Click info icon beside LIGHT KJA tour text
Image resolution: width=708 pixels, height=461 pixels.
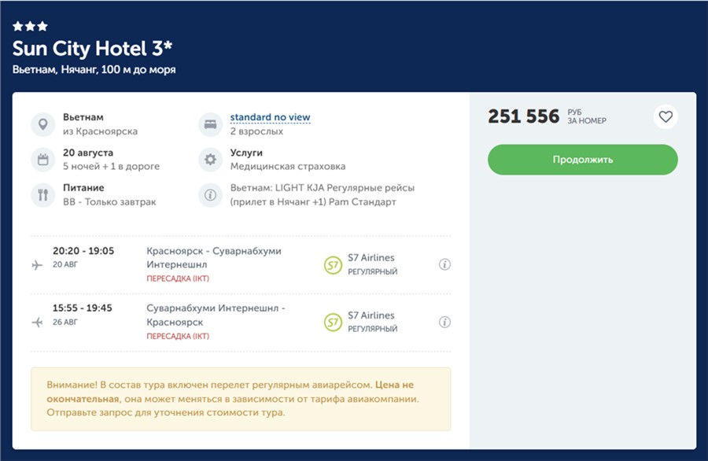pyautogui.click(x=210, y=195)
